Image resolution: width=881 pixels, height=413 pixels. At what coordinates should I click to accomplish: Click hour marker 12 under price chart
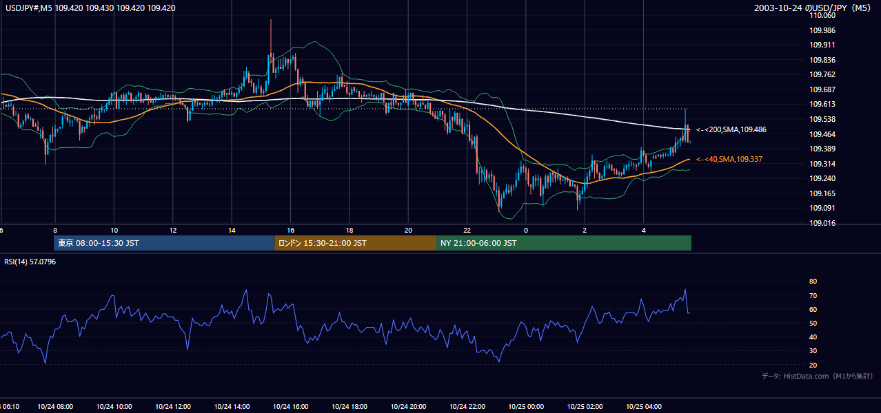(x=173, y=230)
